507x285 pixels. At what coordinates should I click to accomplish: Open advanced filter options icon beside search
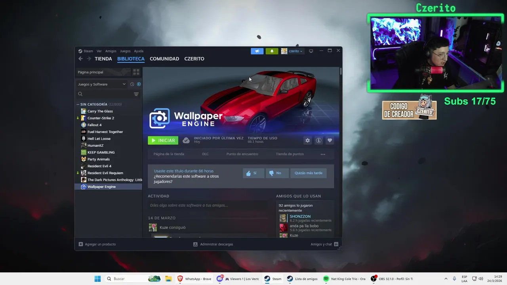136,94
